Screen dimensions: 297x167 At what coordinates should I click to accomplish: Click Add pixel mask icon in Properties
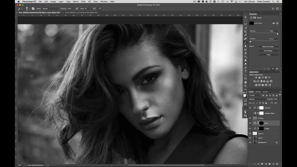click(x=273, y=23)
